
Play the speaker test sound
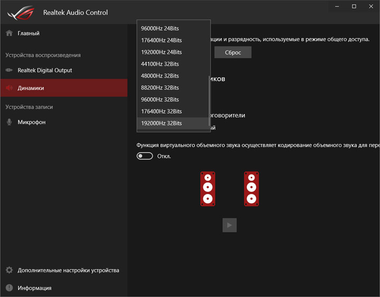[230, 225]
